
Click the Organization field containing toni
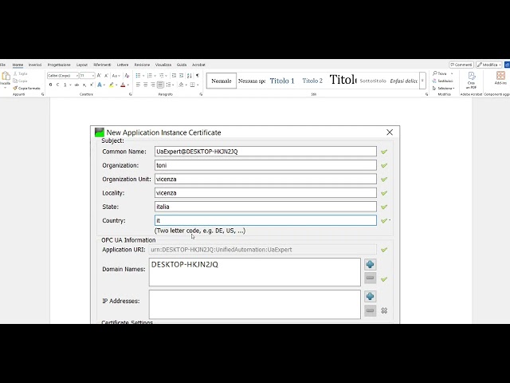tap(265, 165)
